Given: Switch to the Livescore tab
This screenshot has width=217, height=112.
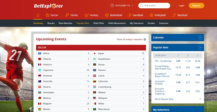Looking at the screenshot, I should 164,23.
